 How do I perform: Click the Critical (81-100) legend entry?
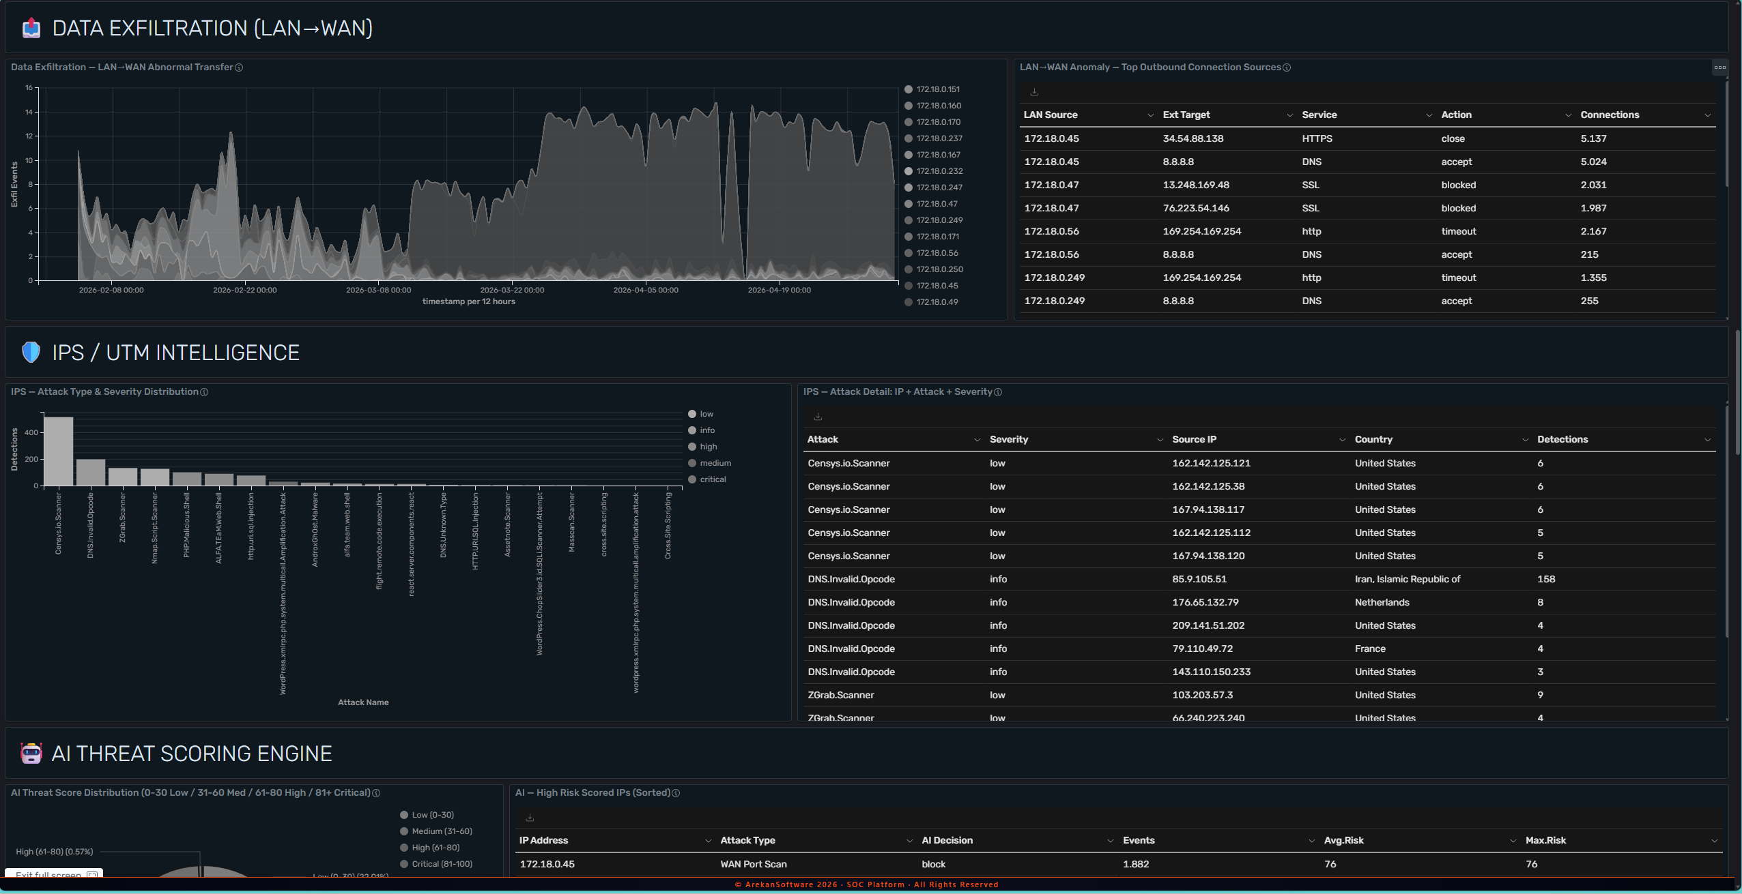tap(436, 864)
